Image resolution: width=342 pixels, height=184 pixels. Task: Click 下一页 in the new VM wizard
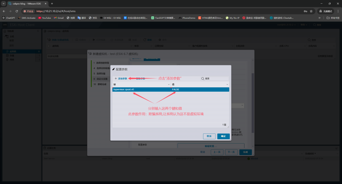coord(231,152)
